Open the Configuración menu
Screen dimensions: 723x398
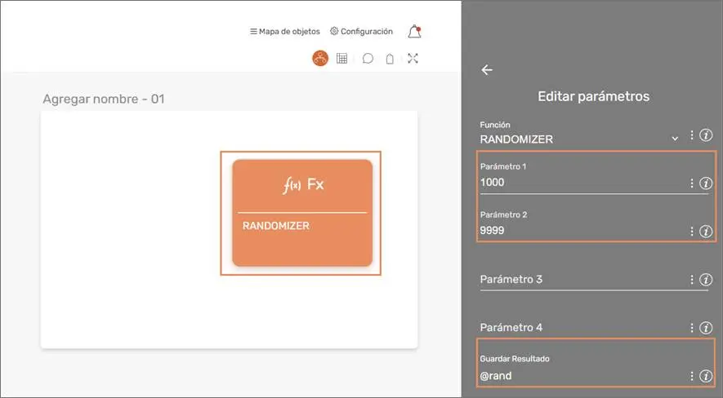[361, 32]
